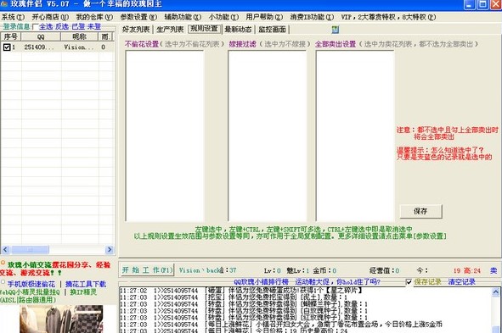Image resolution: width=502 pixels, height=333 pixels.
Task: Toggle the 全选 checkbox
Action: click(35, 27)
